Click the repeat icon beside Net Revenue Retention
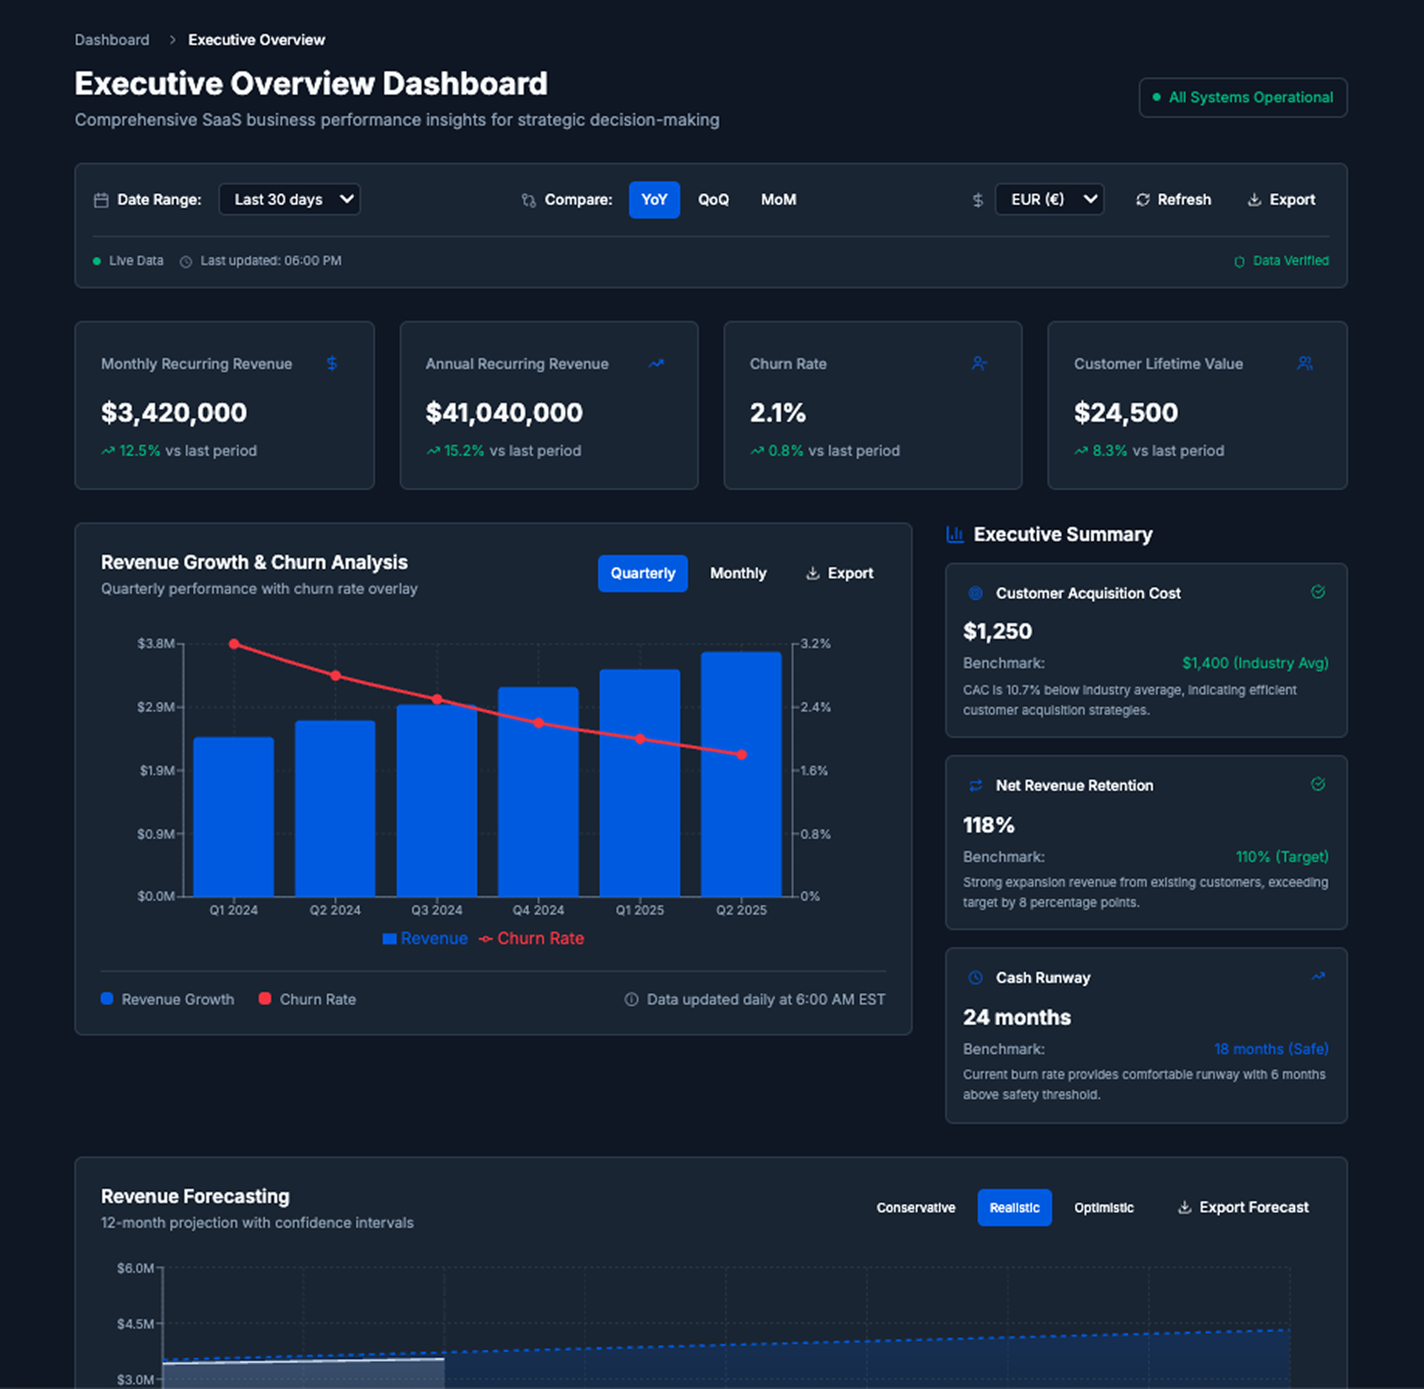 (975, 786)
